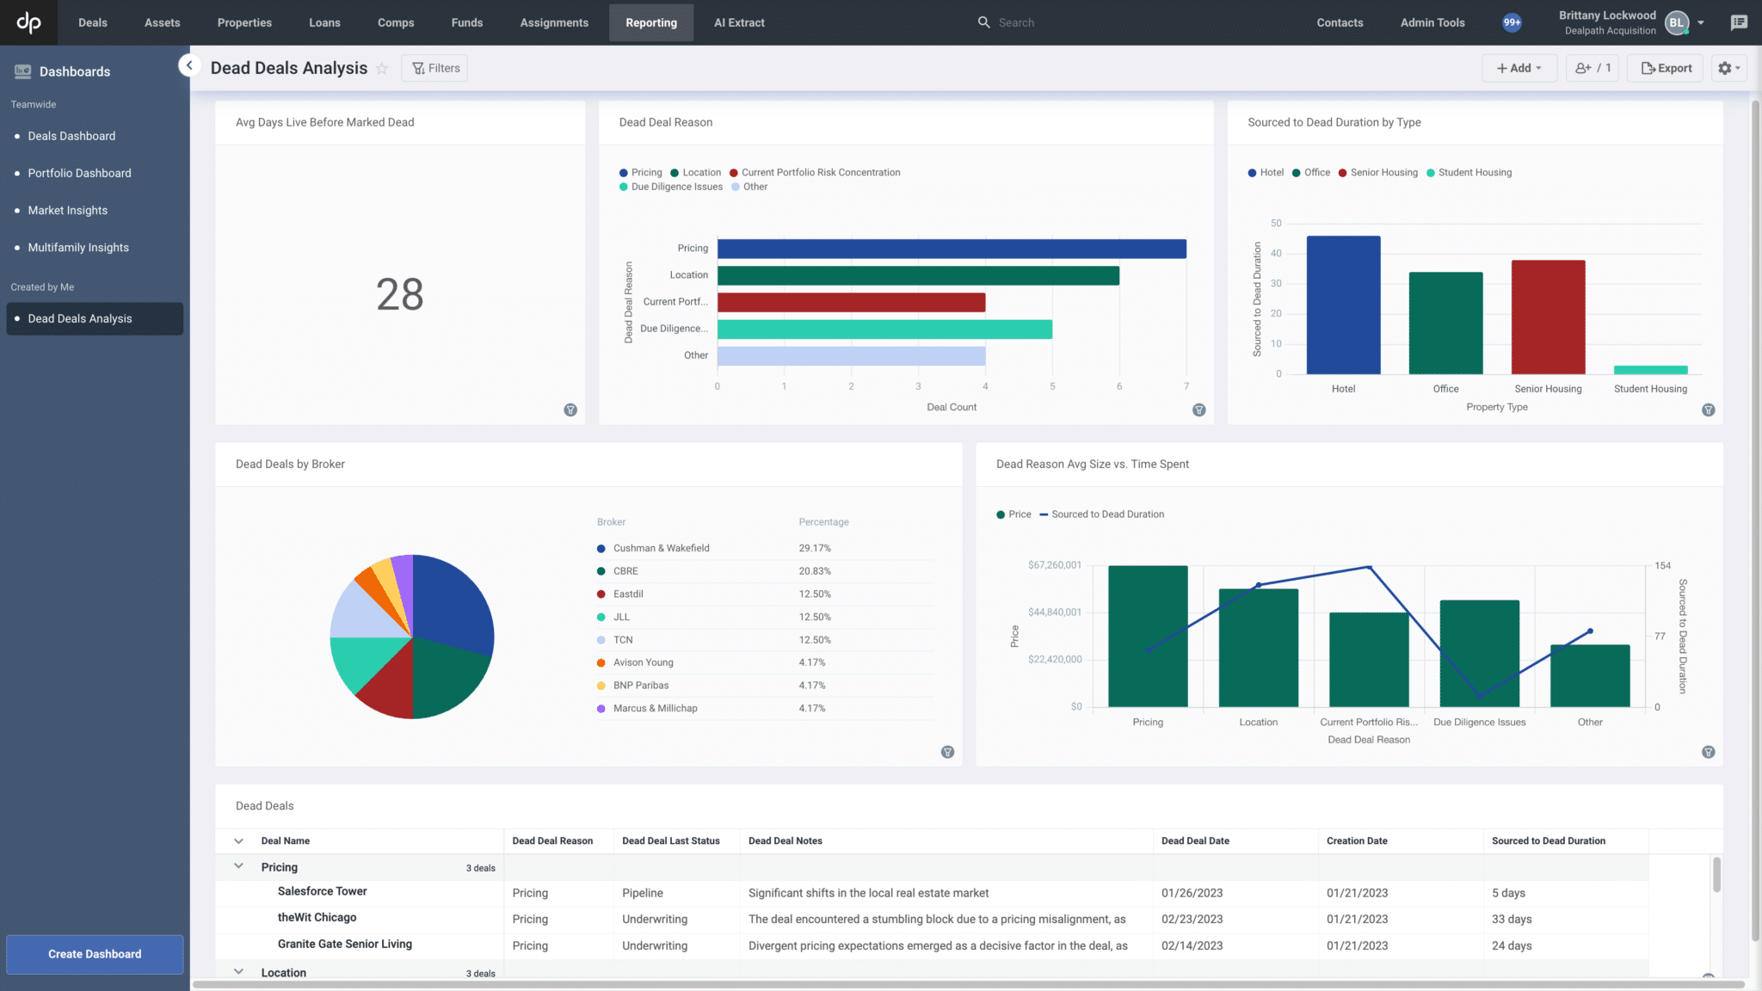Switch to the AI Extract tab
Screen dimensions: 1762x991
click(x=738, y=22)
